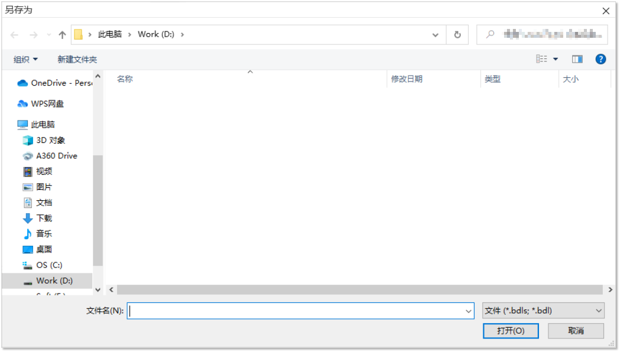Focus the search box field

click(x=542, y=35)
